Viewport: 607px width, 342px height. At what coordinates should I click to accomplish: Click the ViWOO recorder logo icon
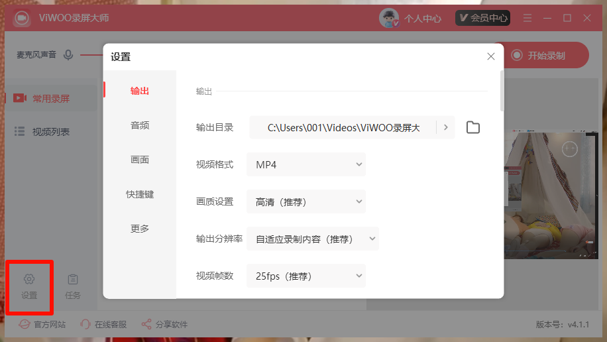click(22, 18)
